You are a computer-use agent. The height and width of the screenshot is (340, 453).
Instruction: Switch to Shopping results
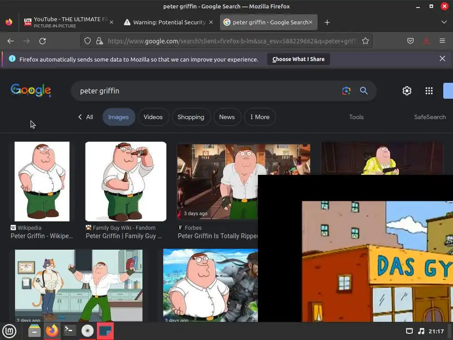coord(191,117)
